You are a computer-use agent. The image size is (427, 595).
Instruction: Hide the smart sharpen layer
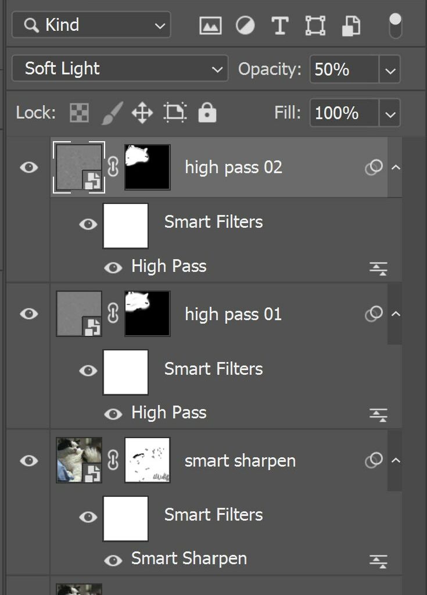[28, 461]
